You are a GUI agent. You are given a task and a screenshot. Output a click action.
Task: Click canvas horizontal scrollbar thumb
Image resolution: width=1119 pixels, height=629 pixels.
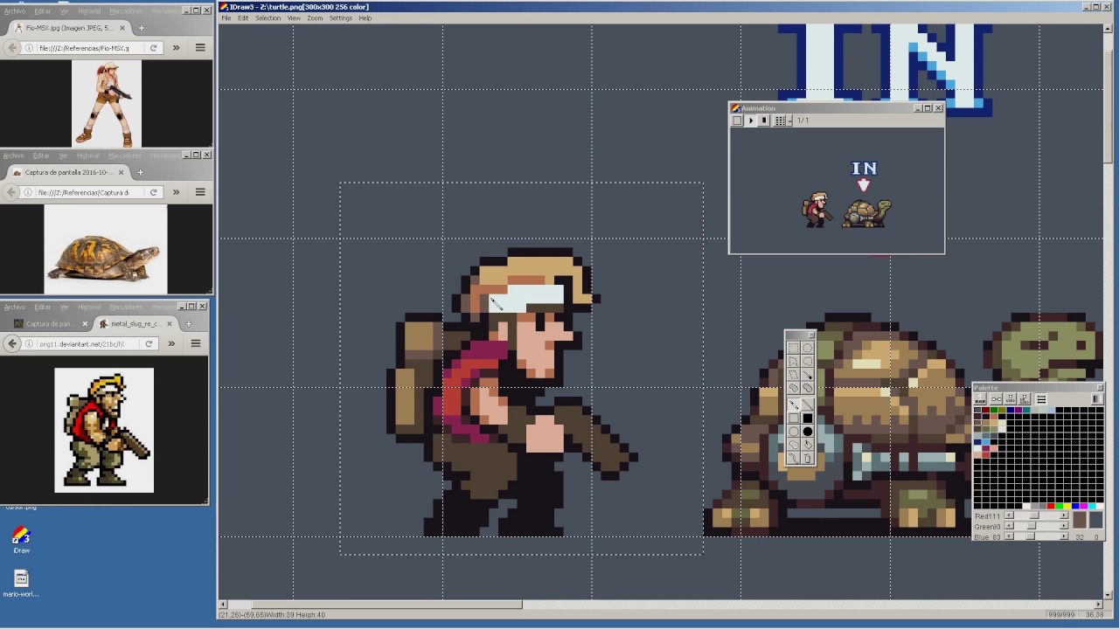(x=386, y=604)
